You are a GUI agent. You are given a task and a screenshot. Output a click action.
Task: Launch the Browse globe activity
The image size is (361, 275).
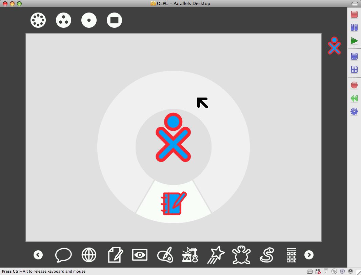tap(89, 255)
